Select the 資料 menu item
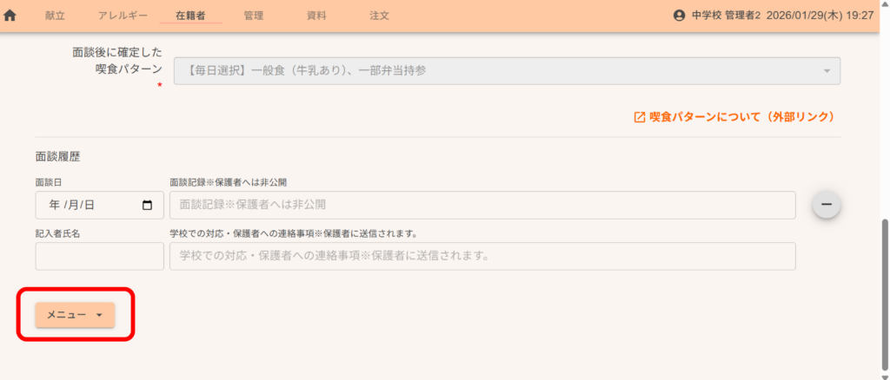 (317, 16)
